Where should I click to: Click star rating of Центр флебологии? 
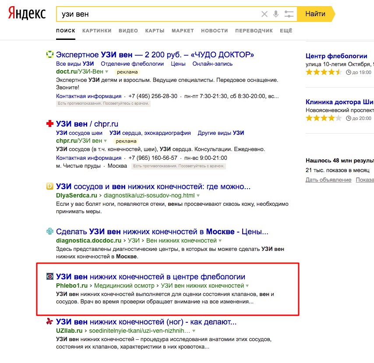tap(324, 72)
